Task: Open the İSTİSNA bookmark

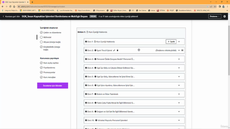Action: pyautogui.click(x=161, y=10)
